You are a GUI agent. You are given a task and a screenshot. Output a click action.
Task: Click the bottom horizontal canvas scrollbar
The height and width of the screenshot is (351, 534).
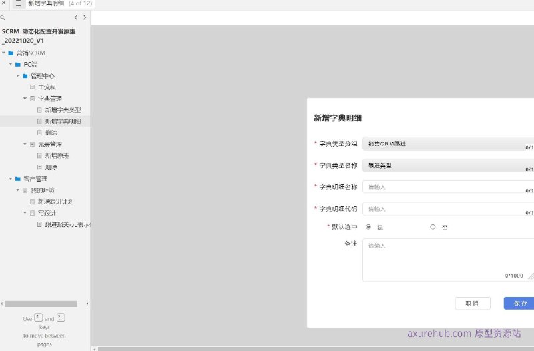(316, 349)
